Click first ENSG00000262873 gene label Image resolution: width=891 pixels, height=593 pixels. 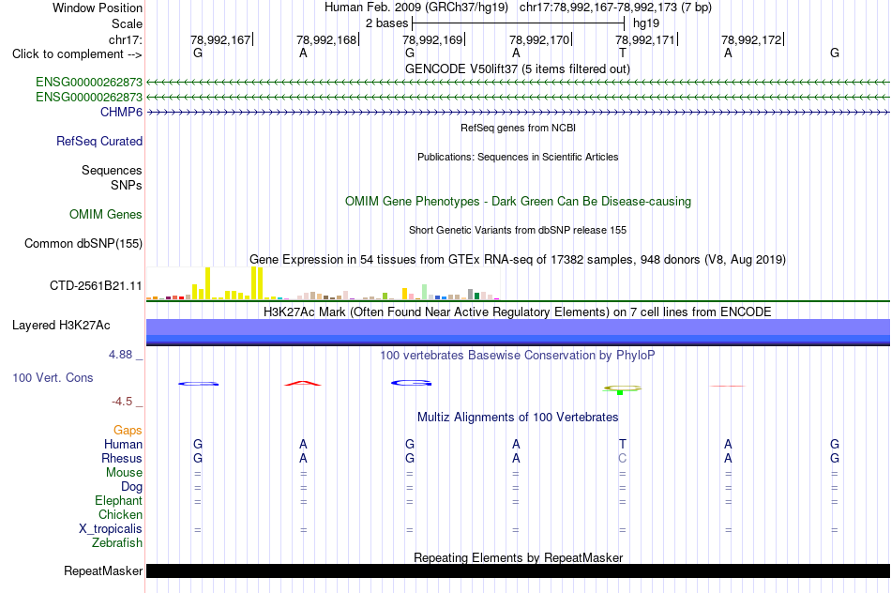[x=89, y=82]
